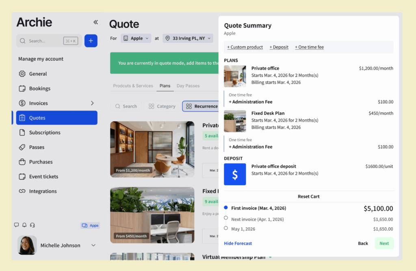Viewport: 416px width, 271px height.
Task: Open the Prodcuts & Services tab
Action: point(133,85)
